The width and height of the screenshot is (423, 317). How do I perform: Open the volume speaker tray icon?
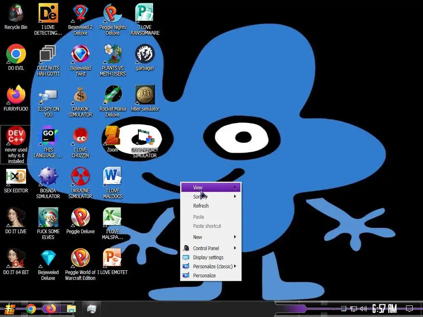(x=364, y=309)
